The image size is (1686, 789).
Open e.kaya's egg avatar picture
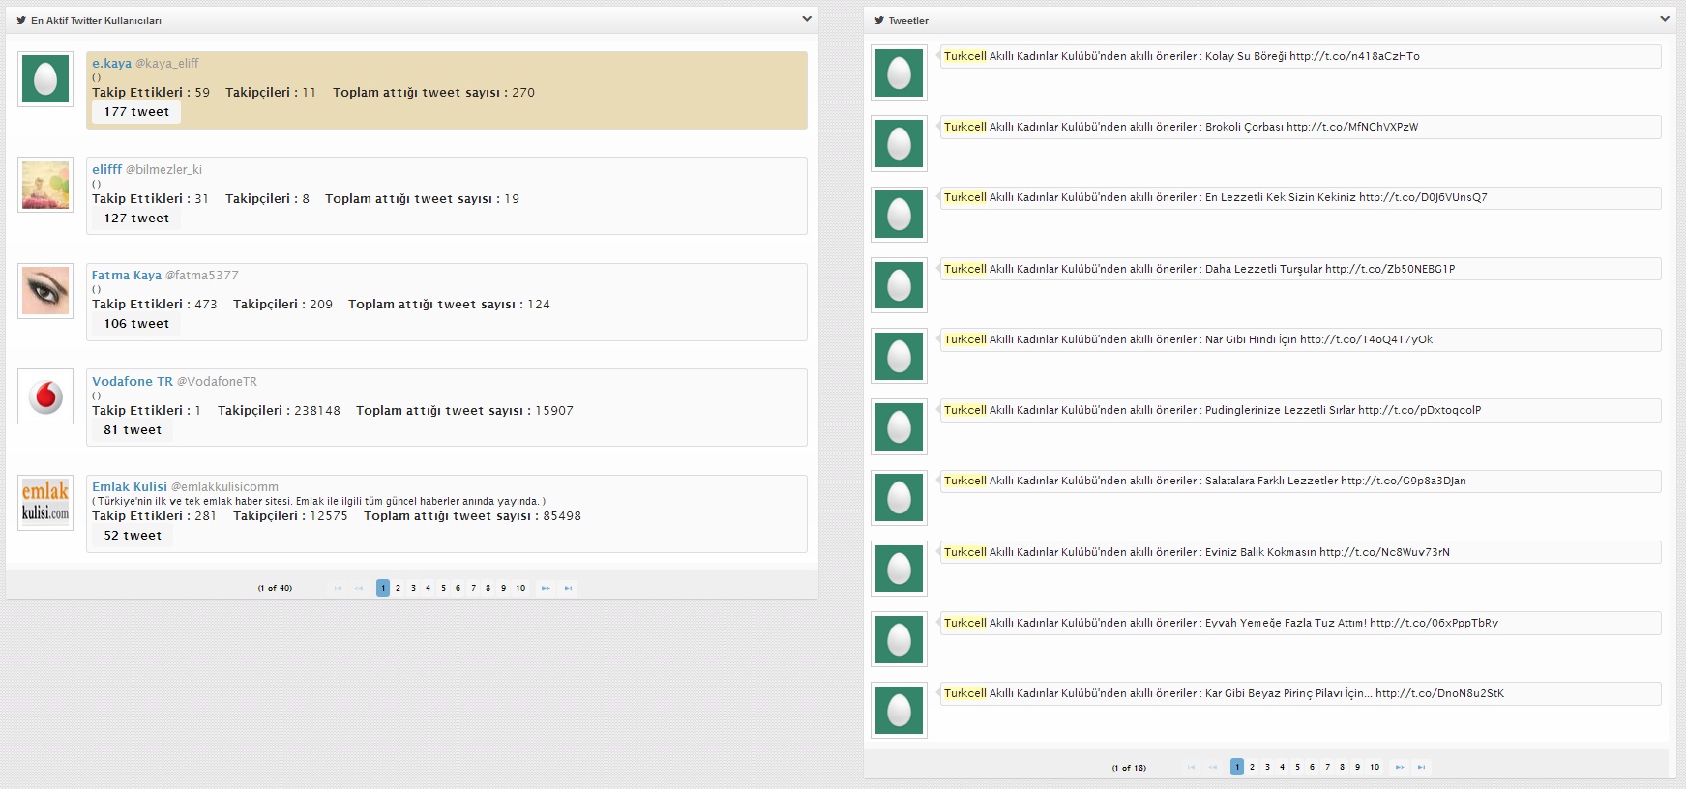click(x=45, y=79)
